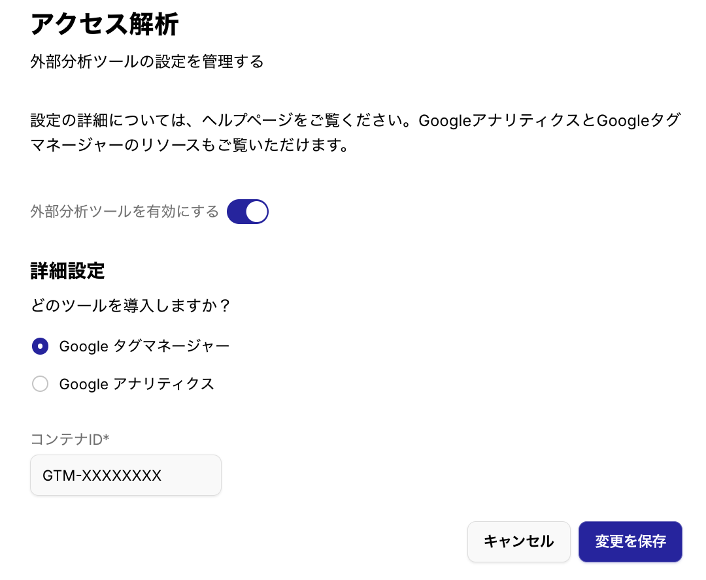Click the 外部分析ツールを有効にする toggle label

(x=124, y=212)
